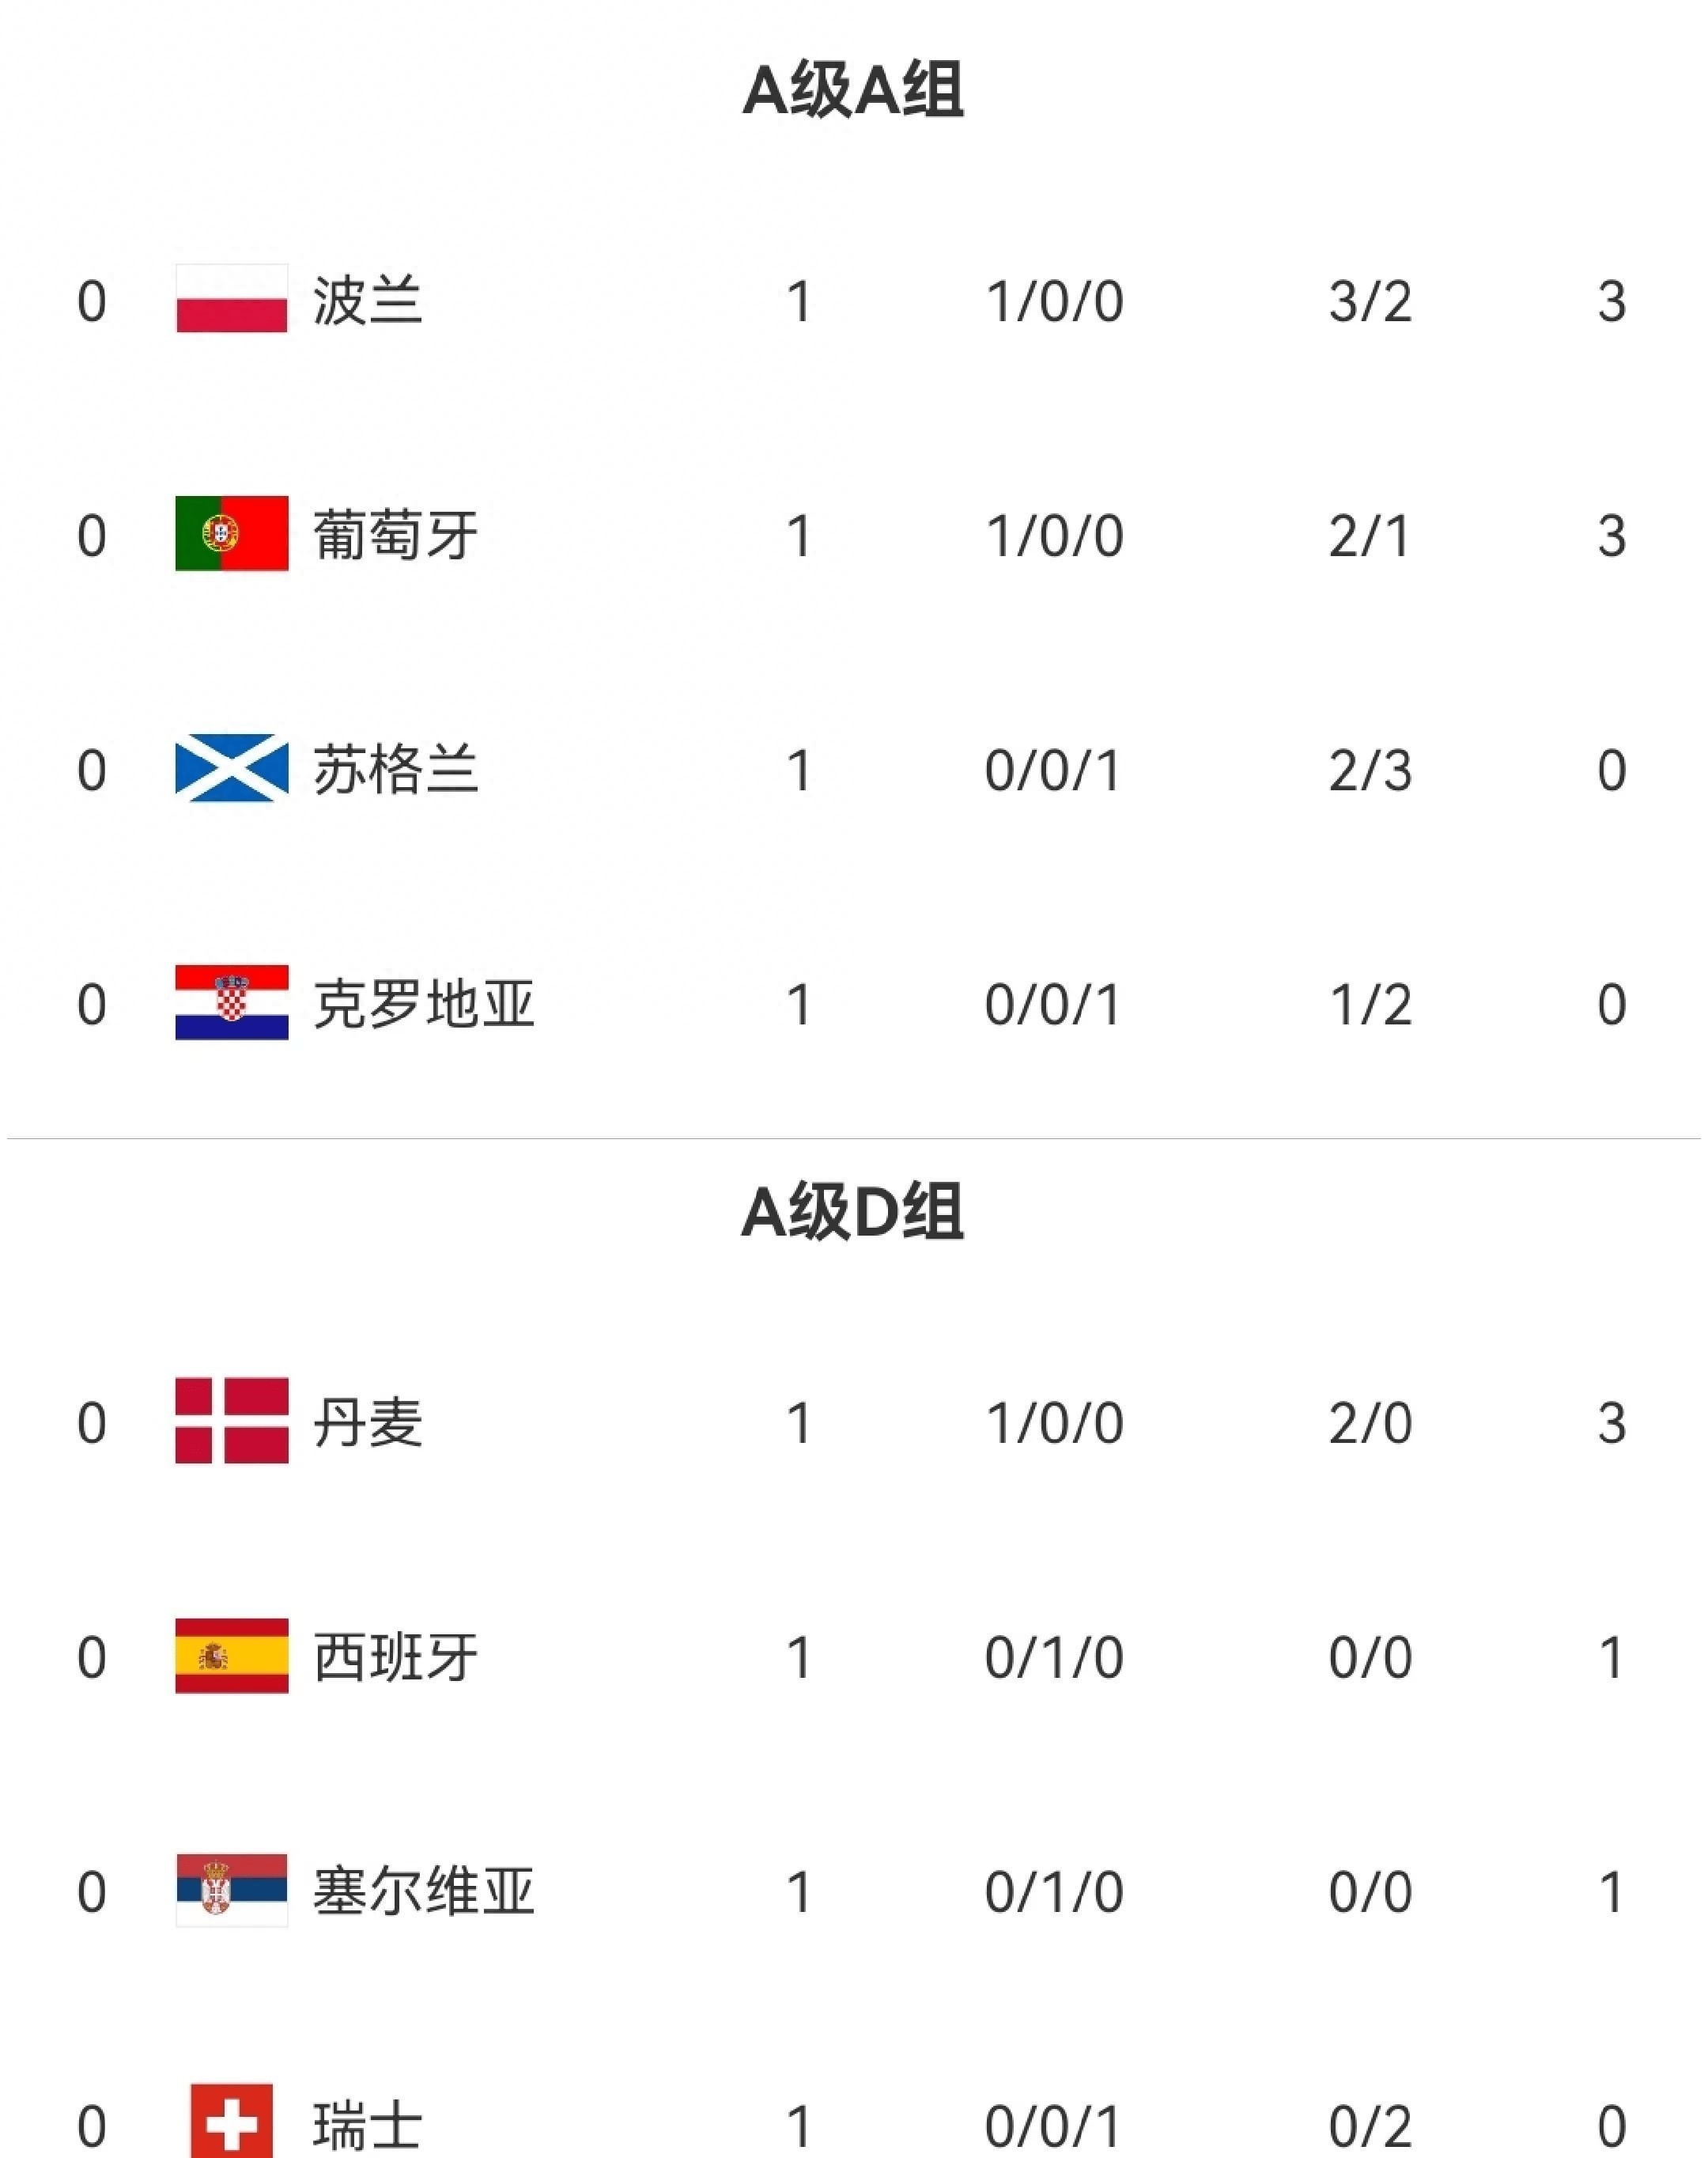1708x2158 pixels.
Task: Select the 苏格兰 team name
Action: pyautogui.click(x=395, y=770)
